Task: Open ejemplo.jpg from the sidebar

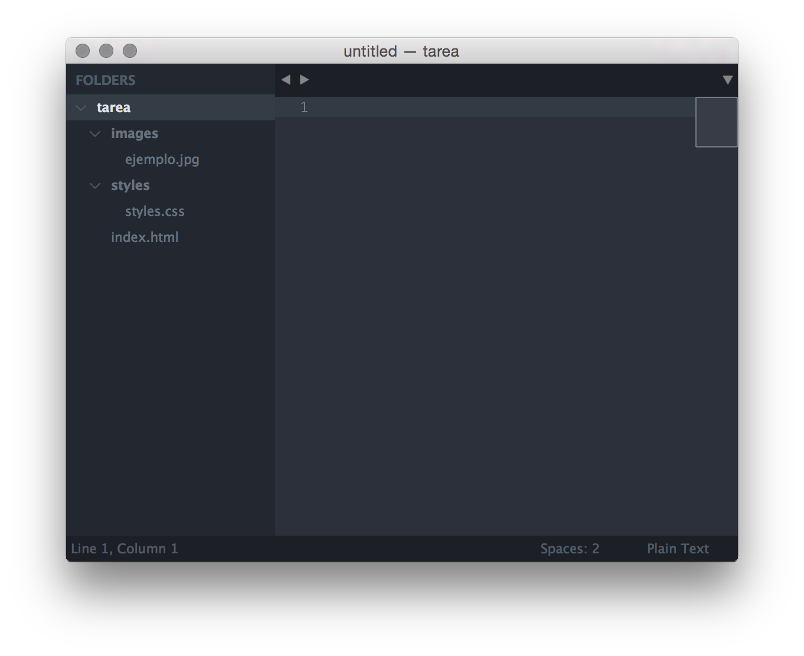Action: tap(162, 160)
